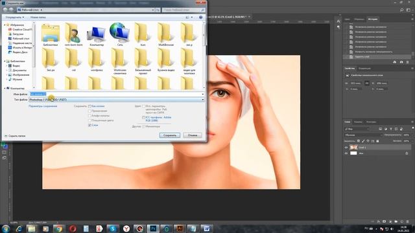This screenshot has height=233, width=415.
Task: Open Microsoft Word from the taskbar
Action: pyautogui.click(x=207, y=228)
